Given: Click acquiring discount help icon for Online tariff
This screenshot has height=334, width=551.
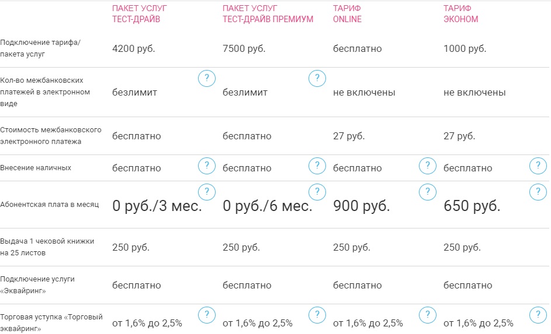Looking at the screenshot, I should click(428, 315).
